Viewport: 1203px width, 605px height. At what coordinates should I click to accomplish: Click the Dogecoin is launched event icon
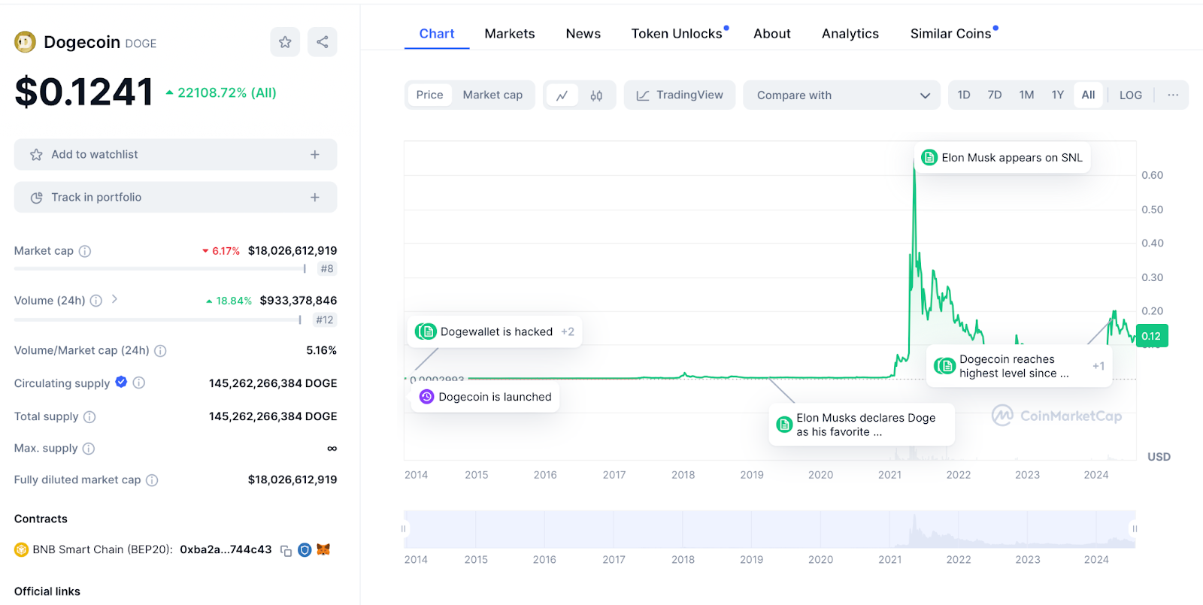pyautogui.click(x=426, y=397)
